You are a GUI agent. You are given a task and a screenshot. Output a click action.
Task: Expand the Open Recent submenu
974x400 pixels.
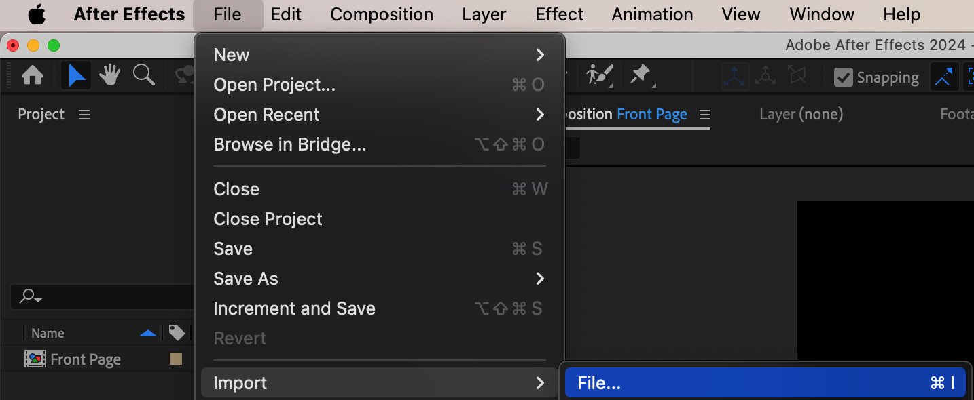click(379, 115)
